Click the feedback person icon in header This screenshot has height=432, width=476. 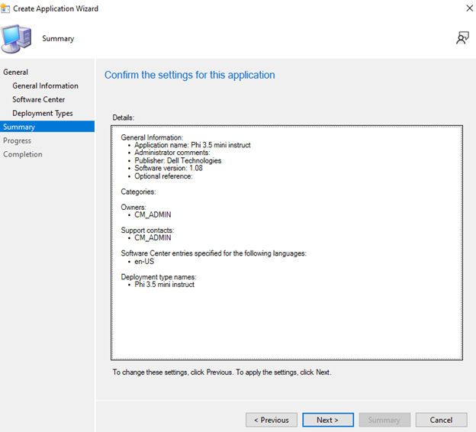[462, 38]
